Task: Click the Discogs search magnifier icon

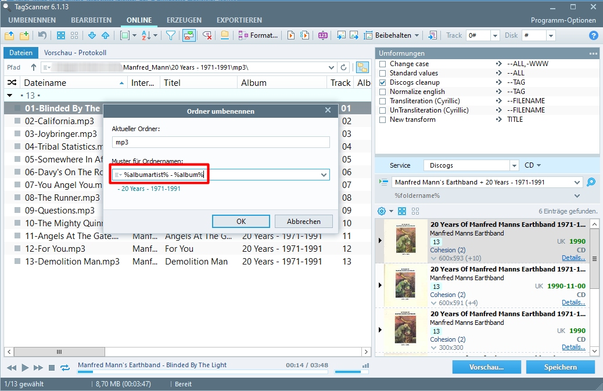Action: coord(591,182)
